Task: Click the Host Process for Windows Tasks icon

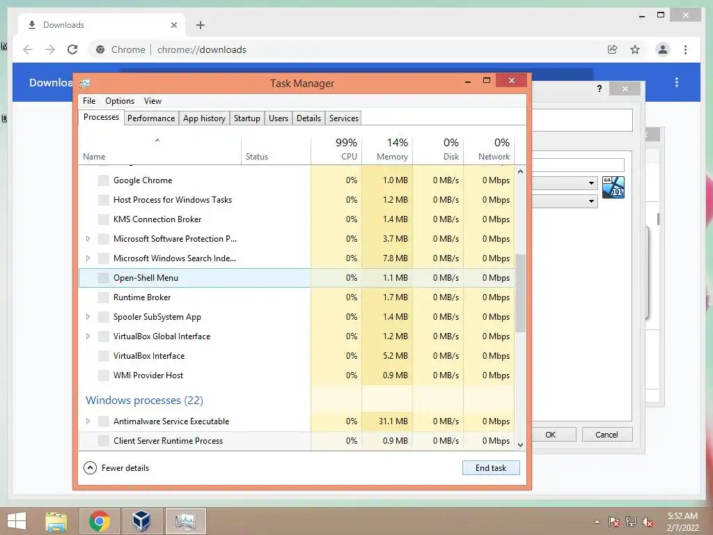Action: click(103, 200)
